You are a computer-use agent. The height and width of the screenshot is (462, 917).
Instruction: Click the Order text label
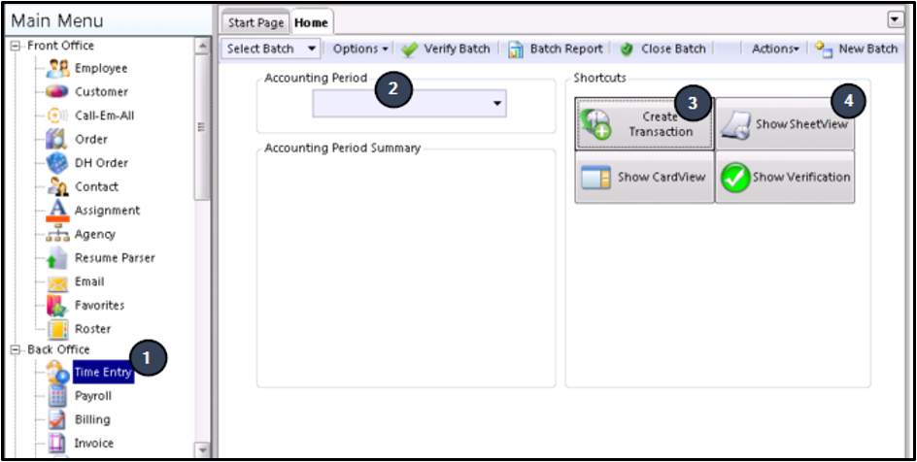91,139
